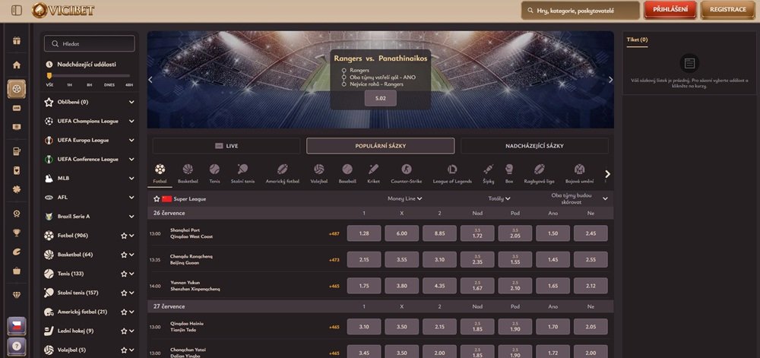Bet 1.28 on Shanghai Port win
The height and width of the screenshot is (358, 760).
tap(364, 233)
